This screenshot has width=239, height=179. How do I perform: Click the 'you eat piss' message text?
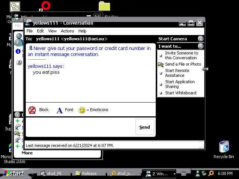pos(46,72)
